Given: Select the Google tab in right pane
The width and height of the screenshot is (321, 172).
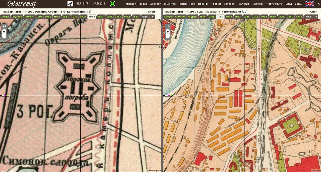Looking at the screenshot, I should pos(168,17).
